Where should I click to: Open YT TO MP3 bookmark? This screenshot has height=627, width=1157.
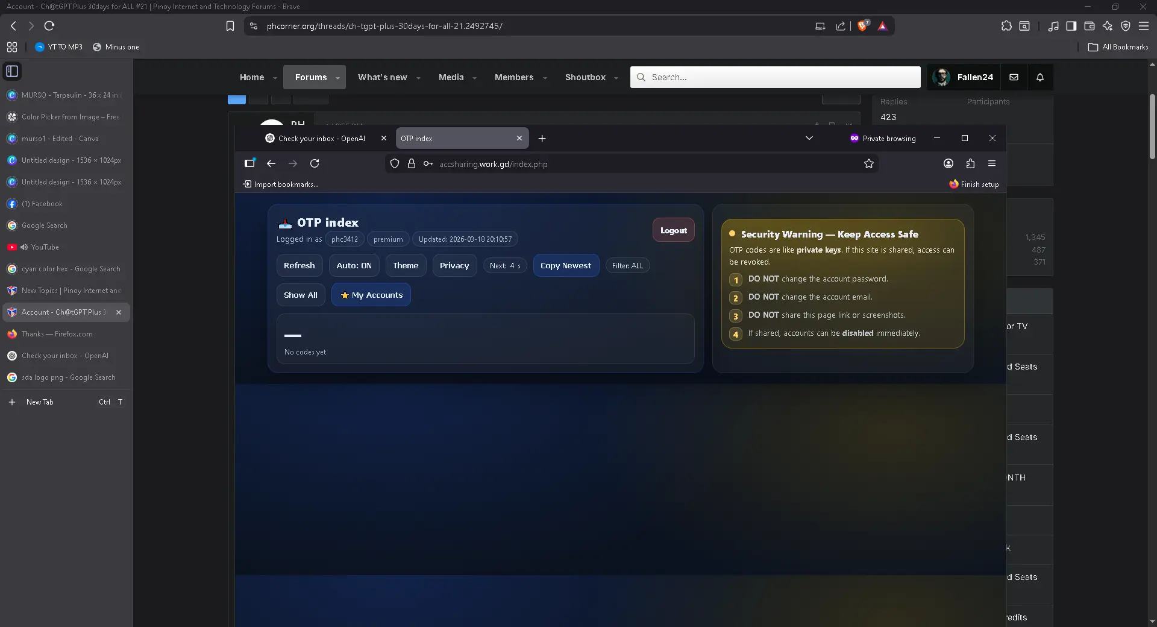click(58, 47)
